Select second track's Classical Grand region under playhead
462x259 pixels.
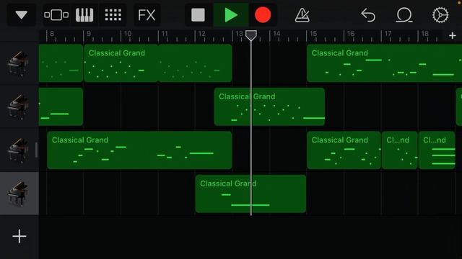pyautogui.click(x=269, y=106)
